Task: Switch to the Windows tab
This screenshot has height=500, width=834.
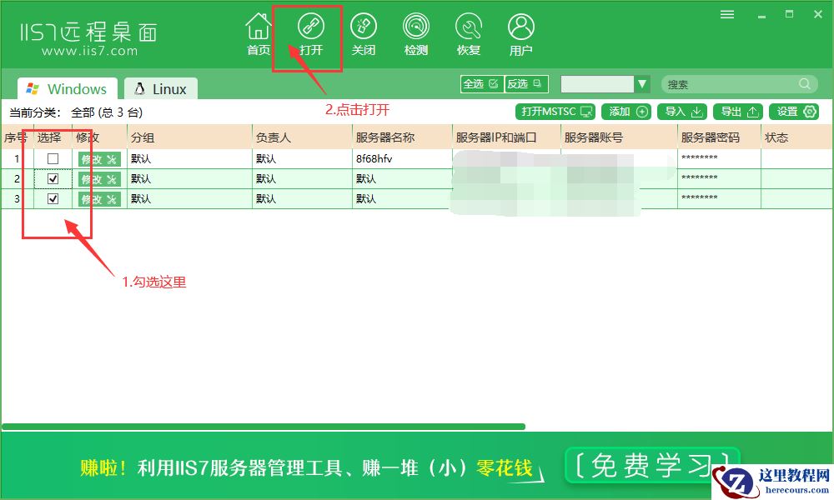Action: (x=67, y=88)
